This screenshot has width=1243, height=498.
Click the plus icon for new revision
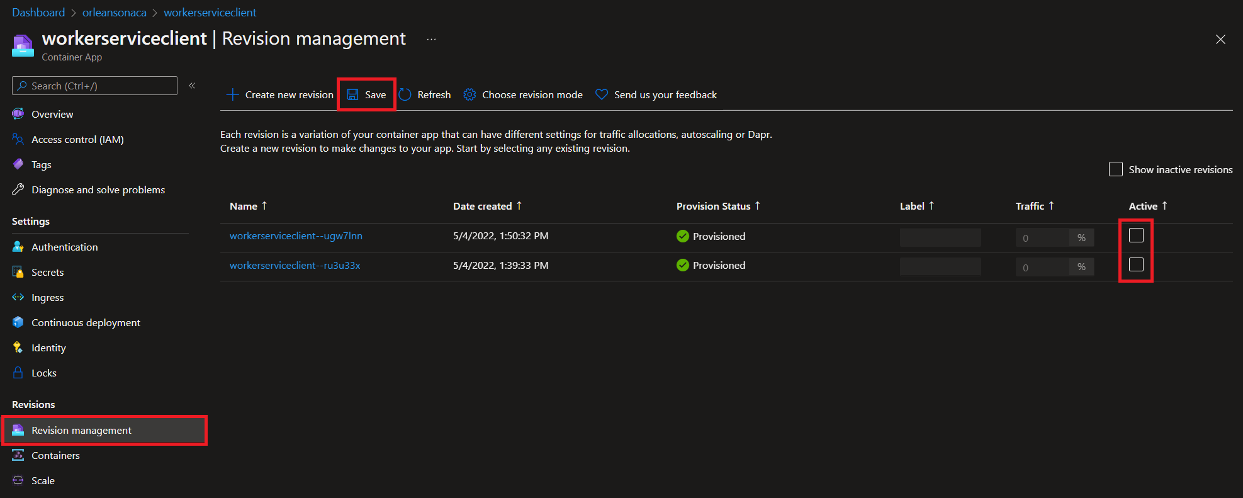(232, 94)
